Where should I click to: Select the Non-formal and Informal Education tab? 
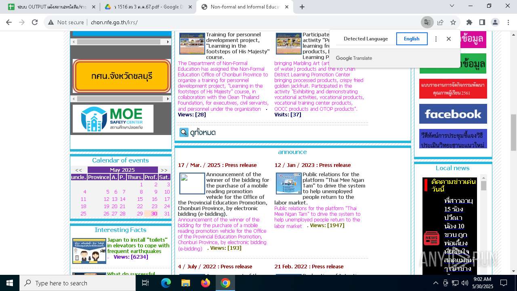click(245, 7)
